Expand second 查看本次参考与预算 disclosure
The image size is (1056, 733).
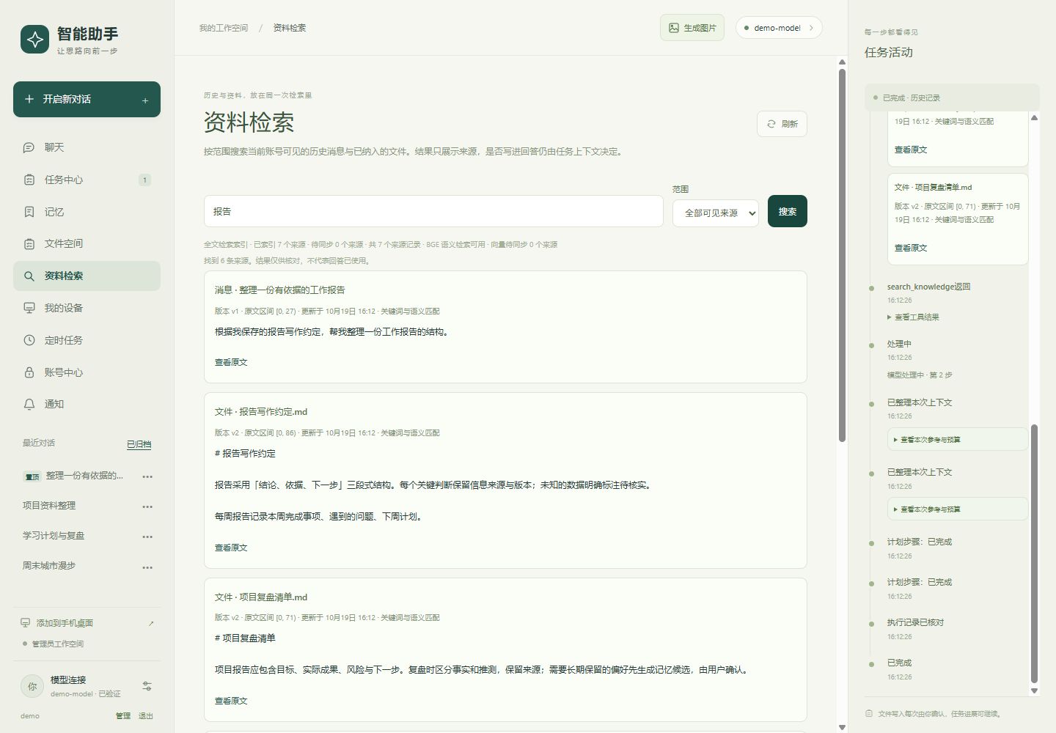click(x=958, y=509)
